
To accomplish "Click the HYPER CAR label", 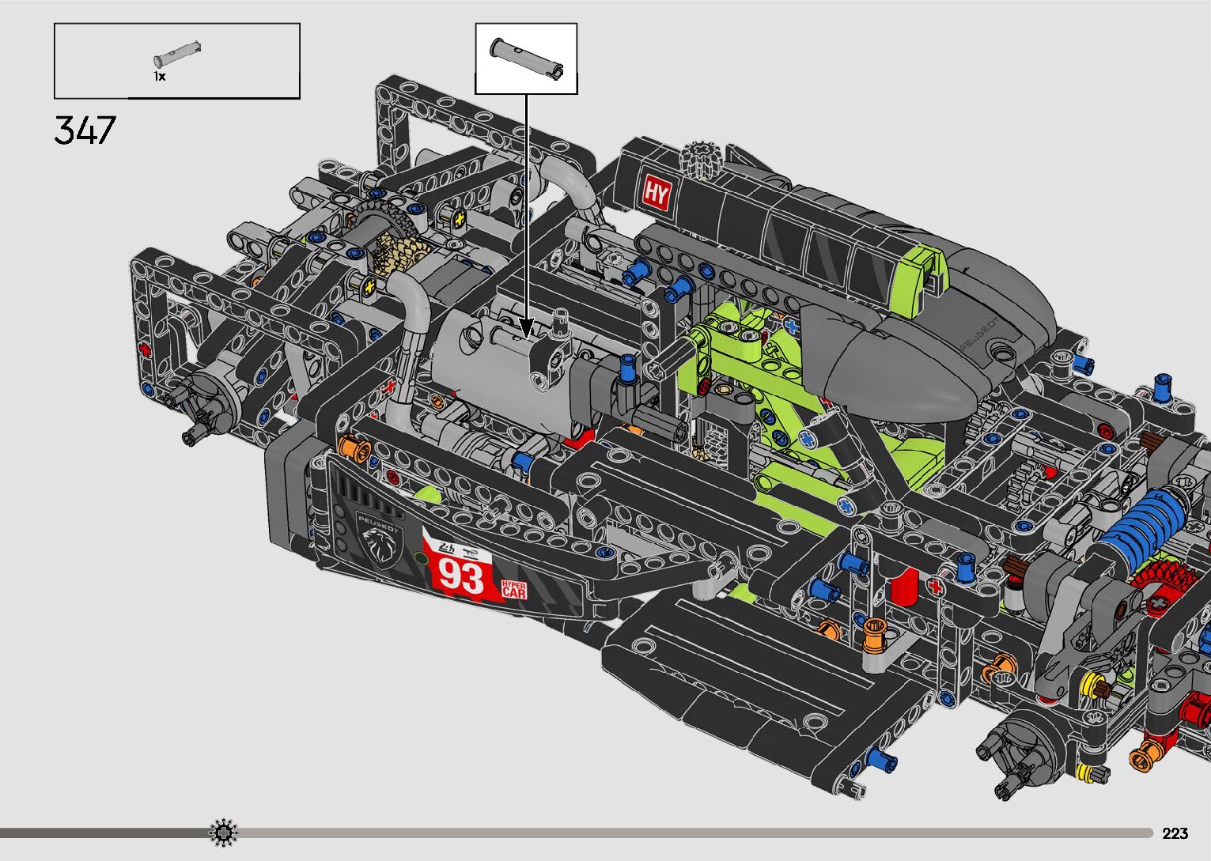I will (513, 589).
